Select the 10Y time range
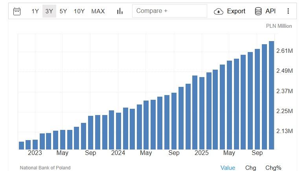 pyautogui.click(x=79, y=11)
